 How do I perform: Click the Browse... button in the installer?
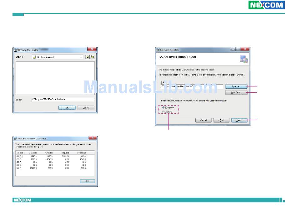click(236, 86)
